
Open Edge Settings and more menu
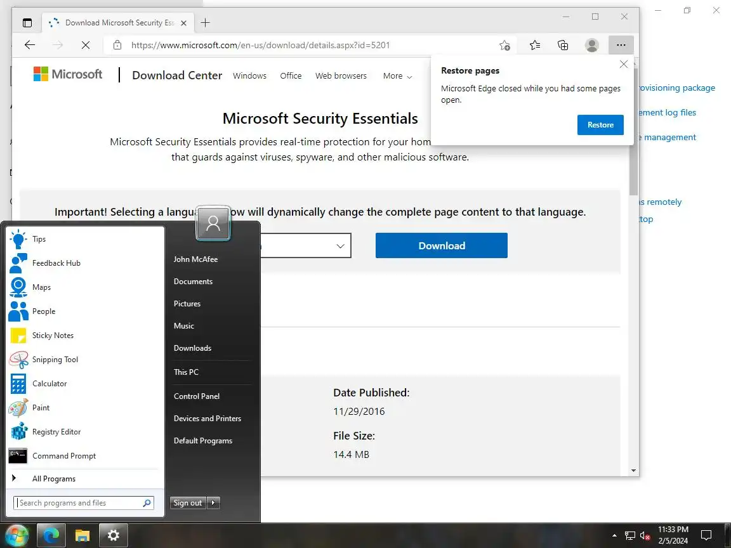pyautogui.click(x=621, y=45)
